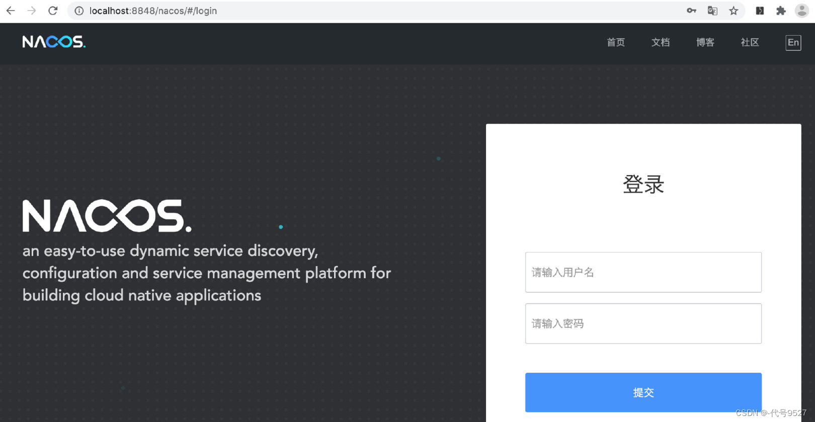The height and width of the screenshot is (422, 815).
Task: Focus the 请输入用户名 username field
Action: (643, 272)
